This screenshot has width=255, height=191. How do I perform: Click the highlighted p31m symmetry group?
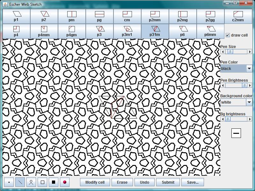pos(155,31)
